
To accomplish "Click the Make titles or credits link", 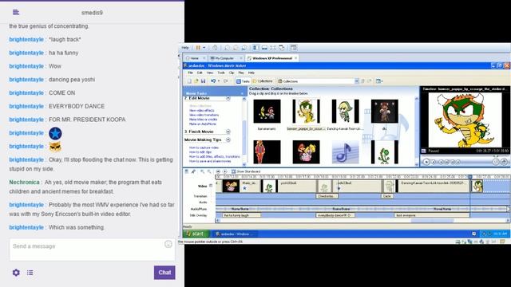I will 204,120.
